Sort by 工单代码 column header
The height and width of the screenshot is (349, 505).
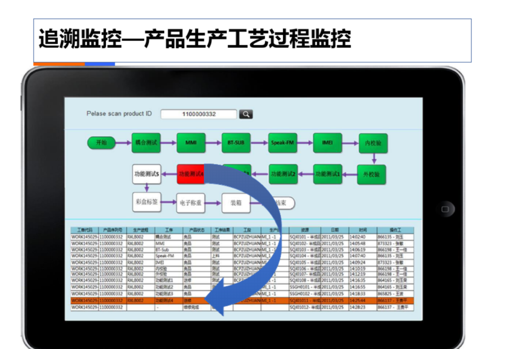tap(84, 230)
